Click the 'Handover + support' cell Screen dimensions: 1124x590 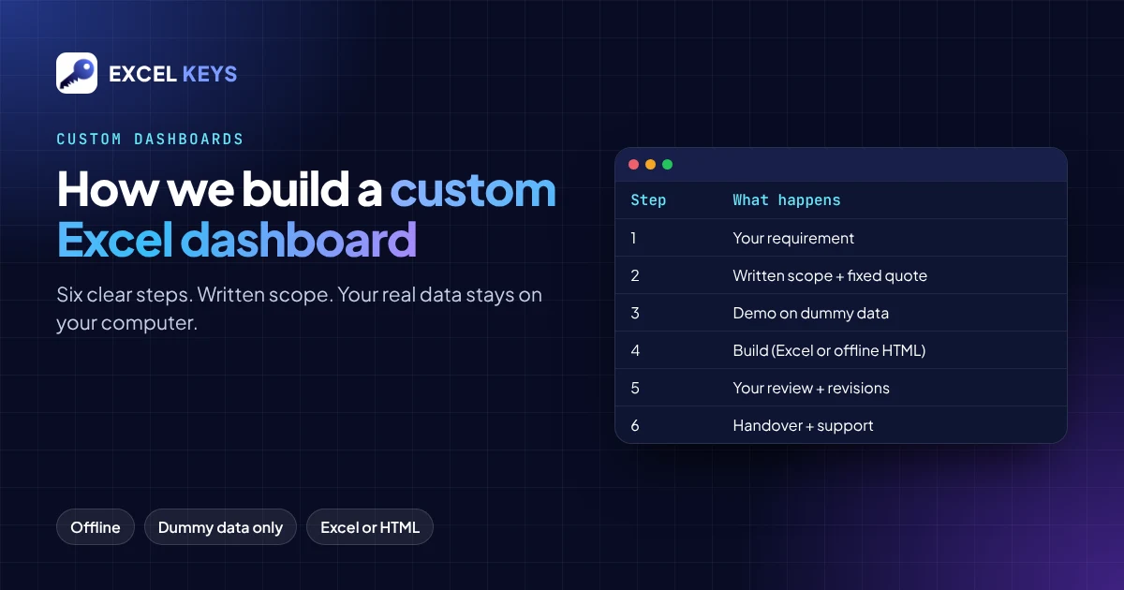(x=803, y=425)
